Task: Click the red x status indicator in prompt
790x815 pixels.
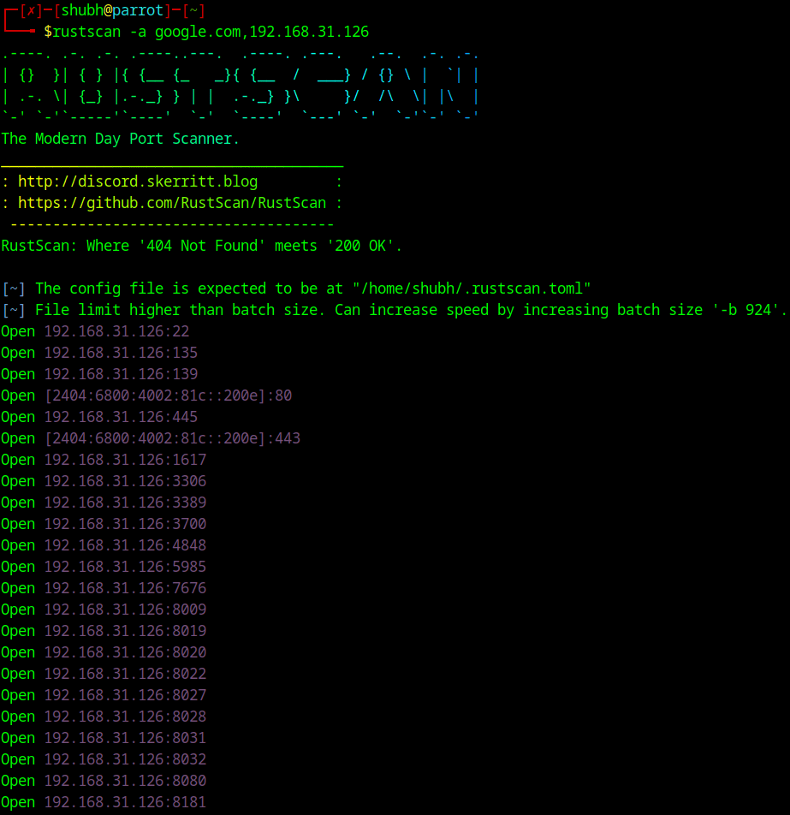Action: coord(31,10)
